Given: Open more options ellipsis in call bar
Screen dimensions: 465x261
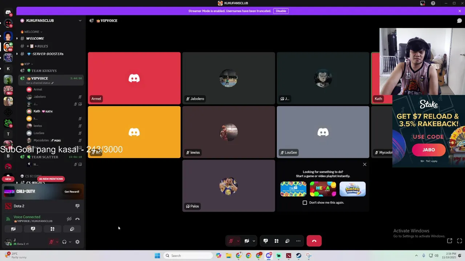Looking at the screenshot, I should pyautogui.click(x=298, y=241).
